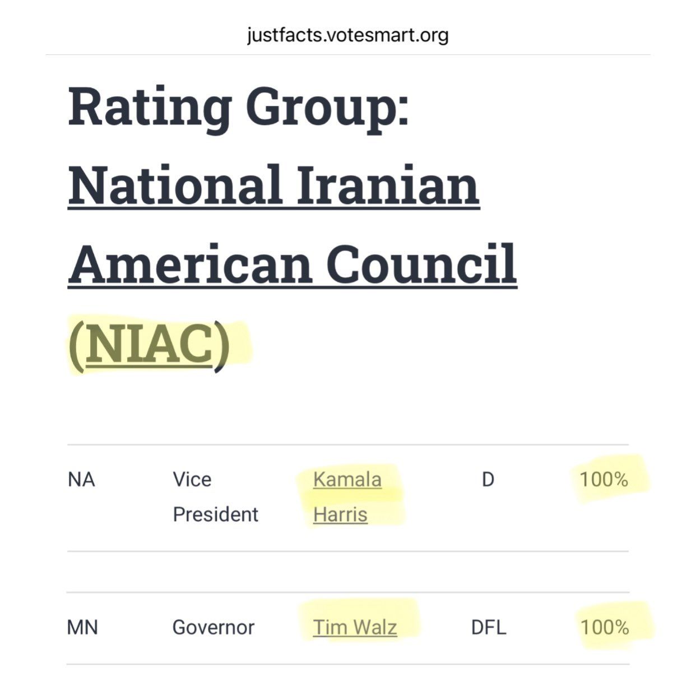Click the NA state cell

point(81,480)
